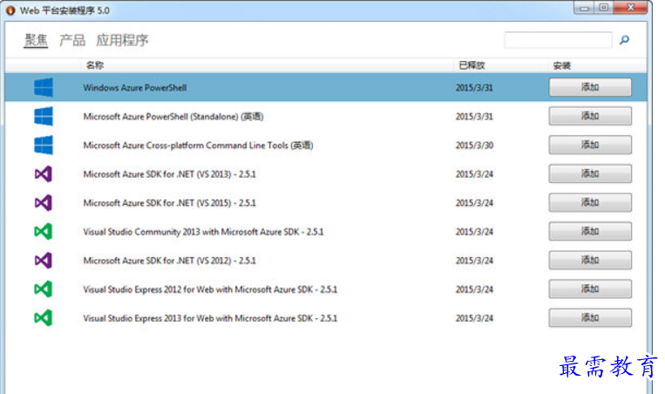Viewport: 665px width, 394px height.
Task: Select Microsoft Azure PowerShell (Standalone) name text
Action: (173, 117)
